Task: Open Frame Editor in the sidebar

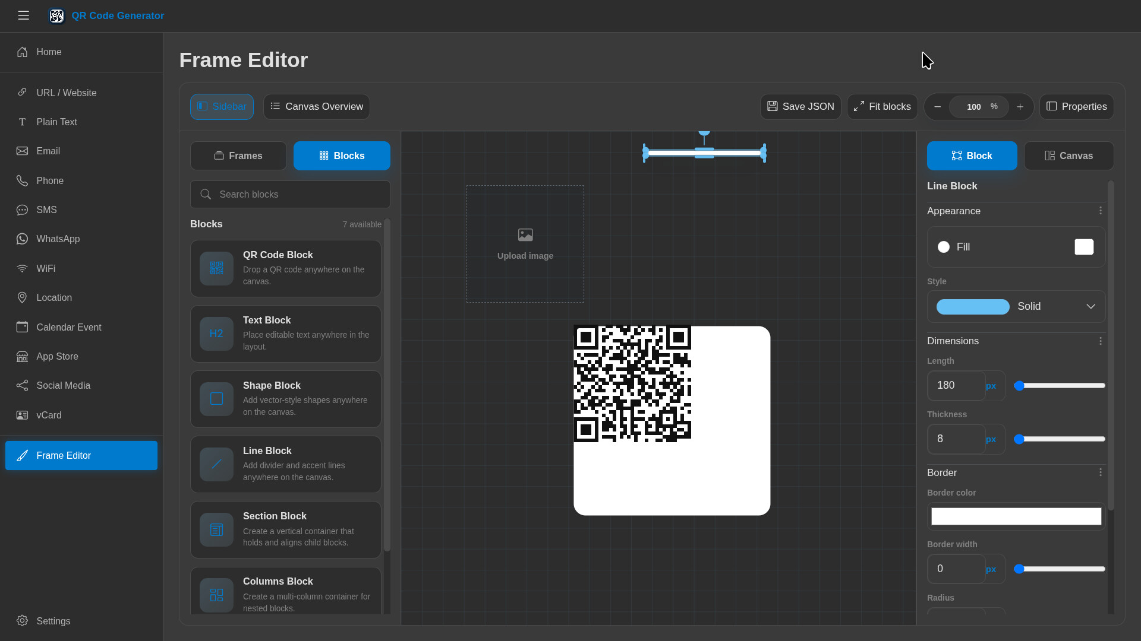Action: [81, 455]
